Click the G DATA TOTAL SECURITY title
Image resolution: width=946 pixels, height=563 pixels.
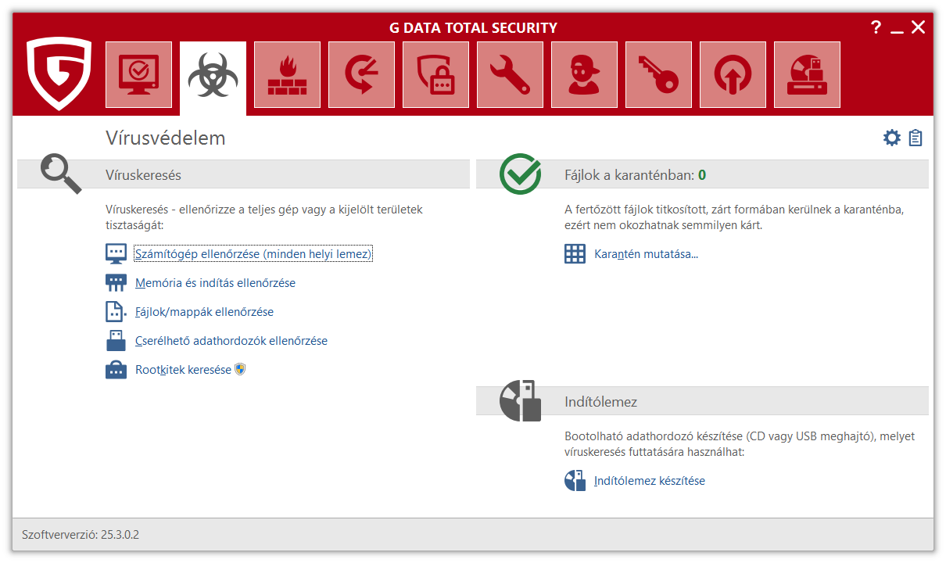point(474,28)
